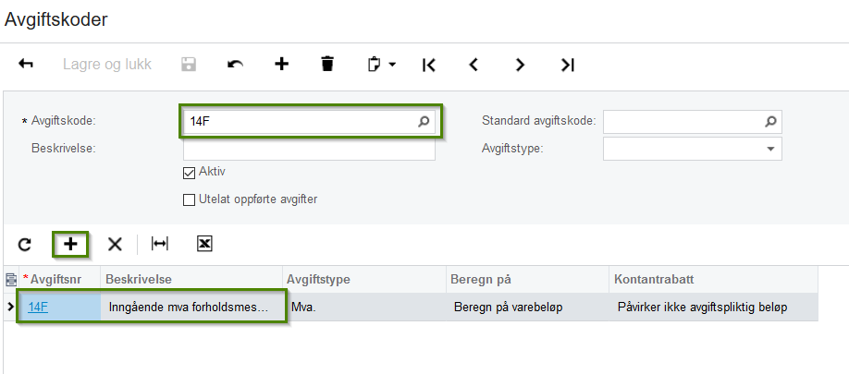This screenshot has width=849, height=374.
Task: Go to first record icon
Action: click(428, 65)
